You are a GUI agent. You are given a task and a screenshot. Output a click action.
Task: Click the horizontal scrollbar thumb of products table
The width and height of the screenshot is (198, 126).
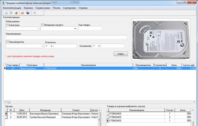point(9,101)
